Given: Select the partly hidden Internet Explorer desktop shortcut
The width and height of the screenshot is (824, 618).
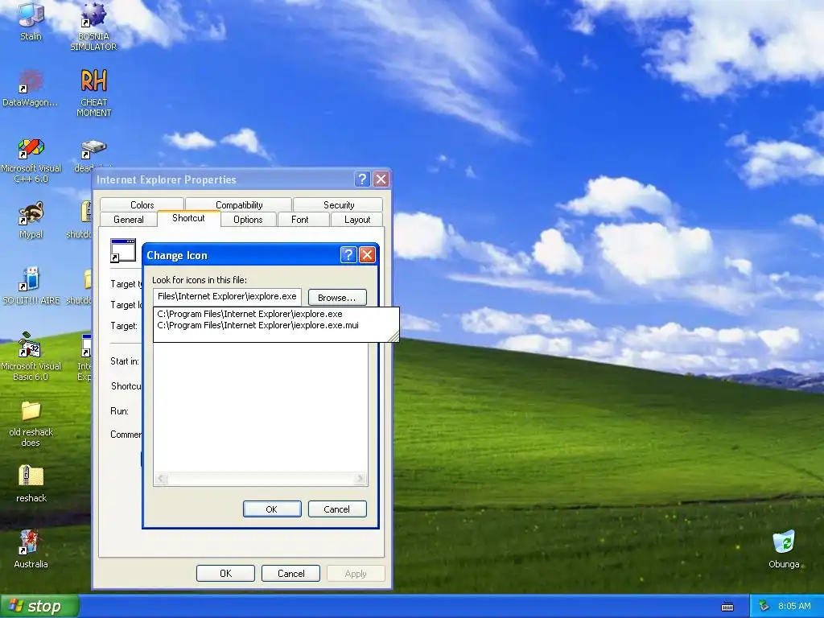Looking at the screenshot, I should point(85,357).
